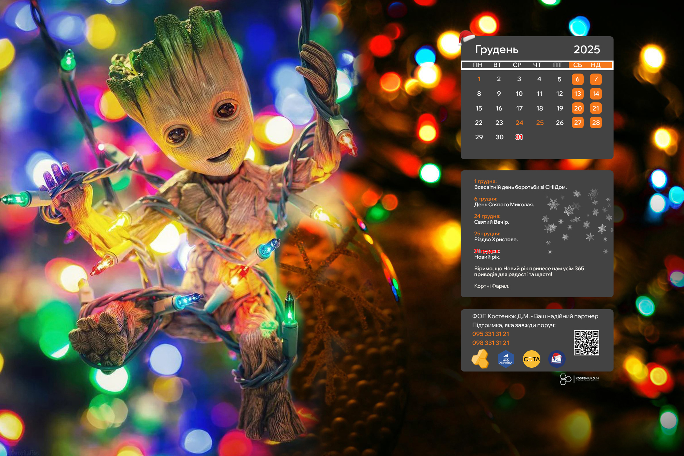This screenshot has width=684, height=456.
Task: Select Saturday 6 in December calendar
Action: [578, 79]
